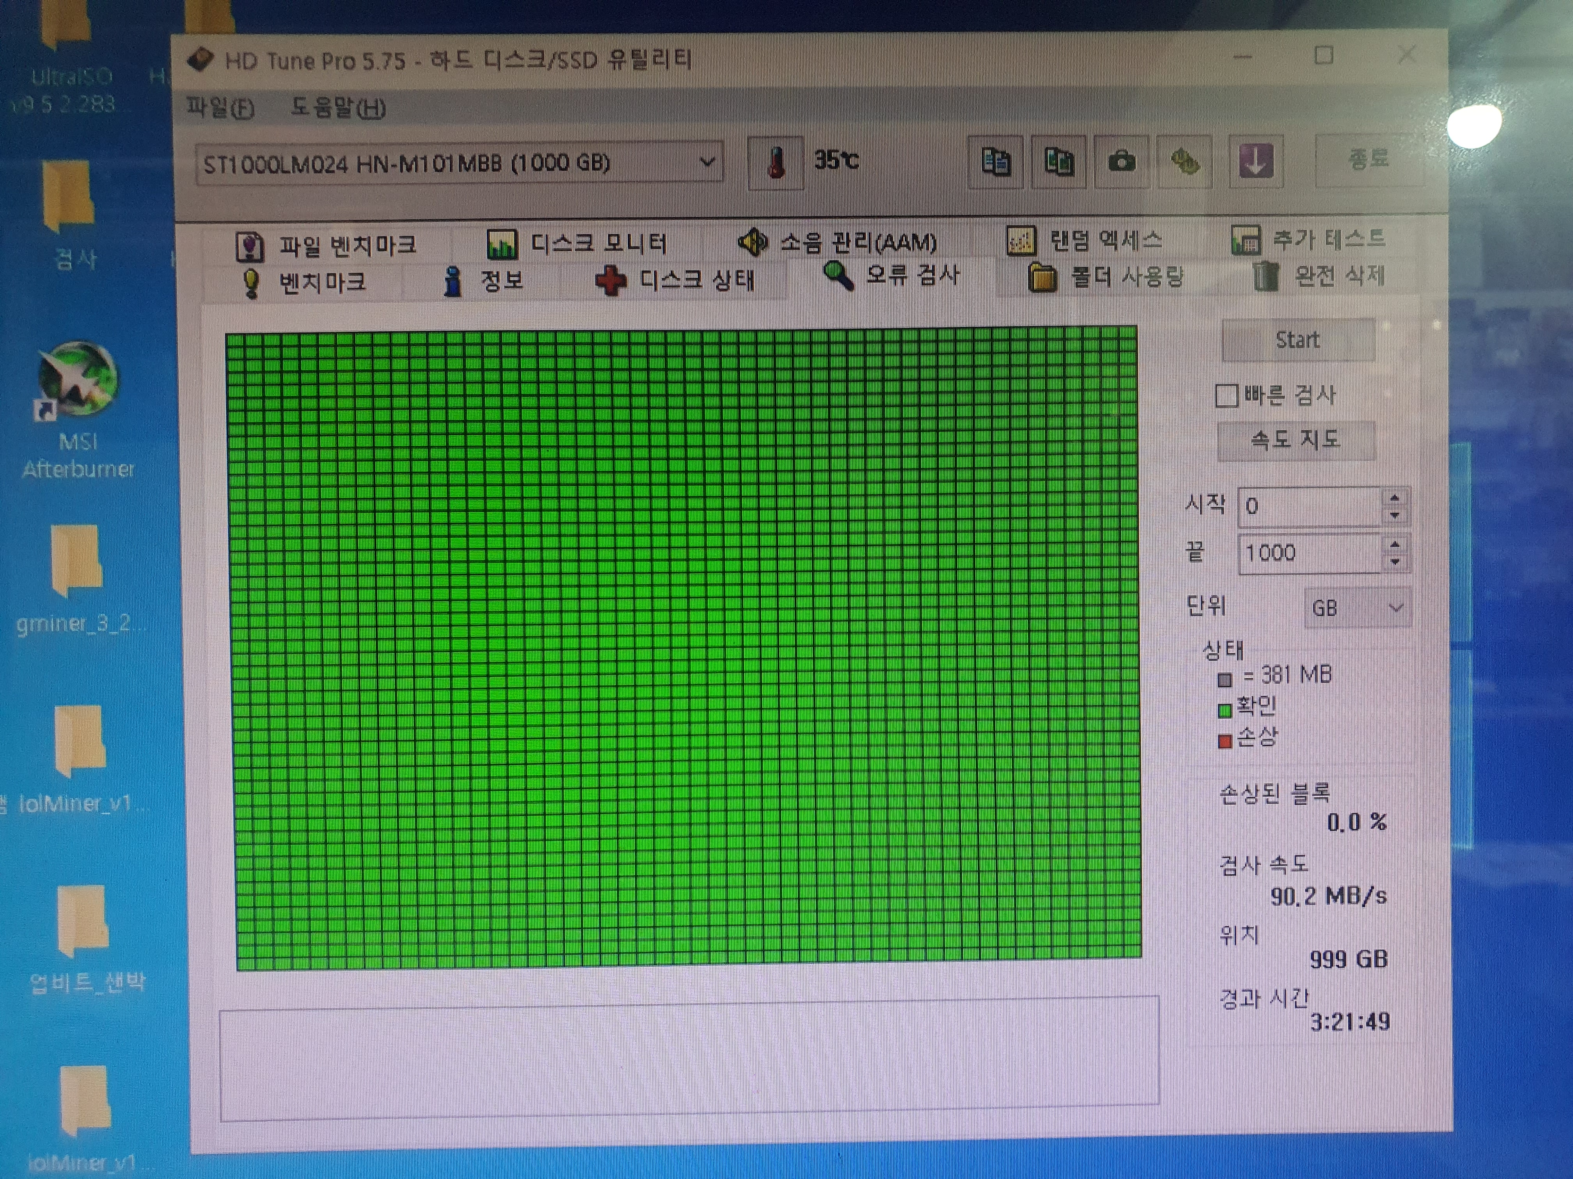
Task: Click the thermometer temperature icon
Action: (x=776, y=163)
